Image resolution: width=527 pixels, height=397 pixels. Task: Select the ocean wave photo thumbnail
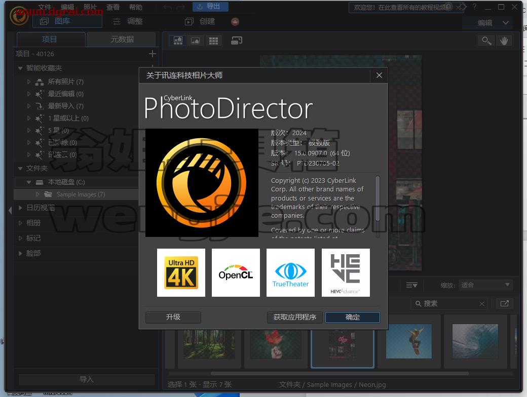[475, 342]
